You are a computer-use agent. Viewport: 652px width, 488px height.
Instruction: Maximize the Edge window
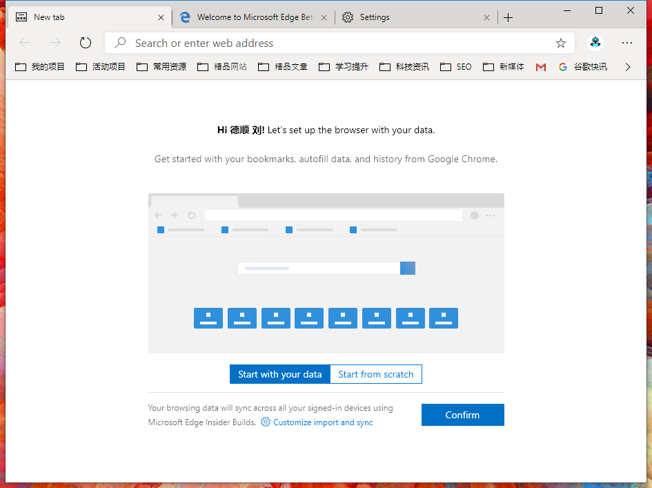599,11
